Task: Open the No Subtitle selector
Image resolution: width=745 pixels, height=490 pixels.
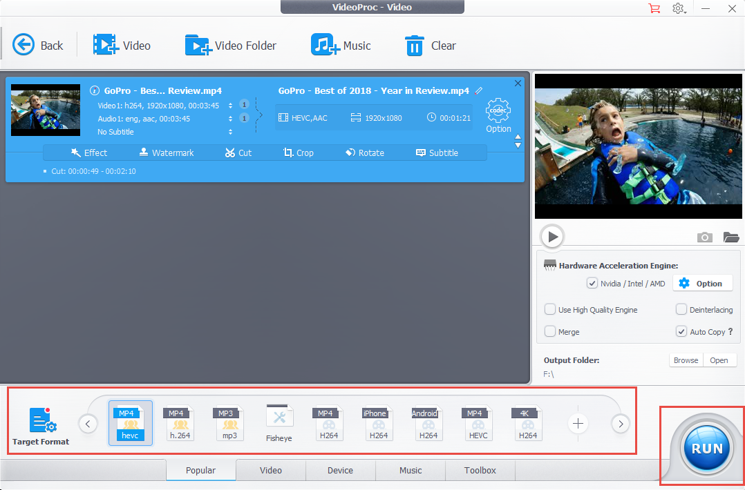Action: pos(230,132)
